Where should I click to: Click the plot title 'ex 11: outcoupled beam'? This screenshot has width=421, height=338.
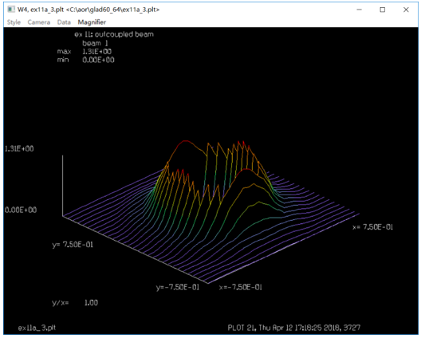pos(114,34)
